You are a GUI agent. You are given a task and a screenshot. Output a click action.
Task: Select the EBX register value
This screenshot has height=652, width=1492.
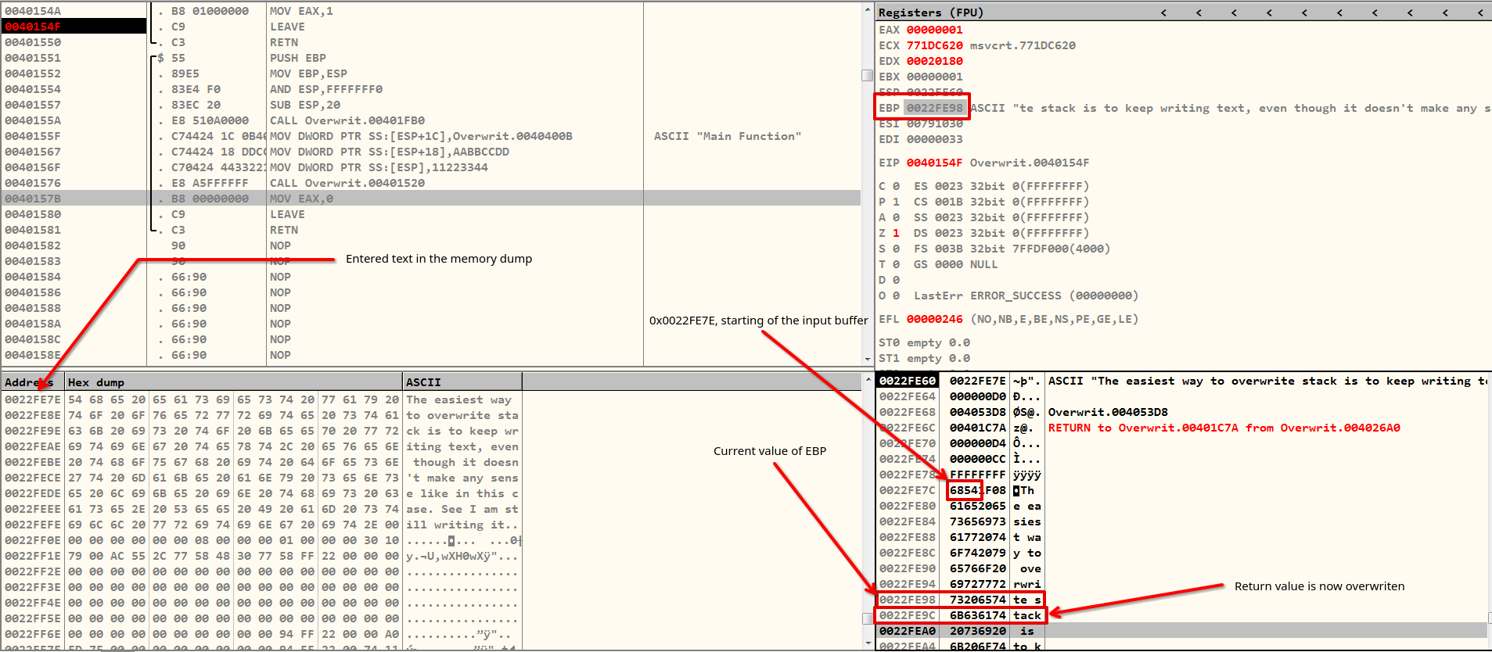(x=934, y=77)
